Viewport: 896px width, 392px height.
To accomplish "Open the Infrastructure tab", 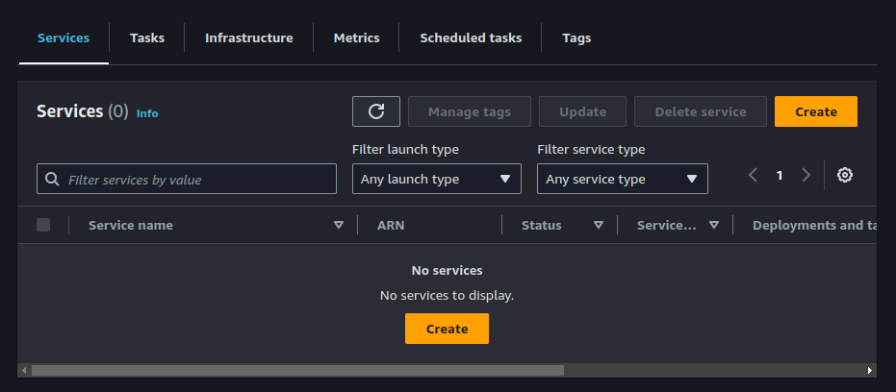I will click(x=248, y=38).
